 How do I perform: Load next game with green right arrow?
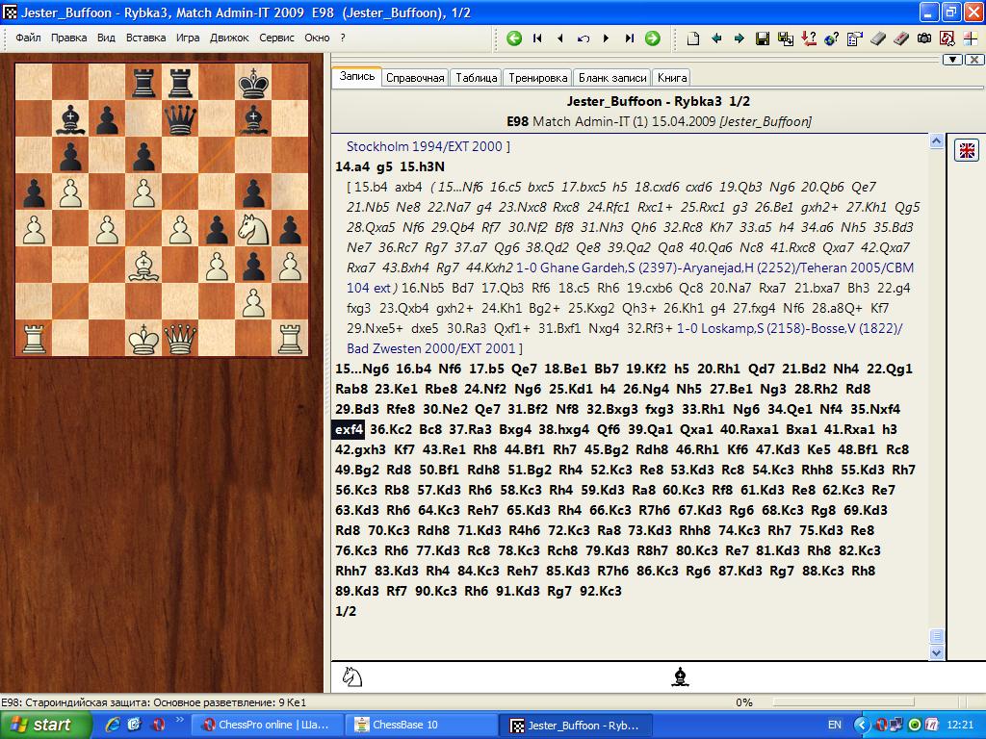coord(652,38)
